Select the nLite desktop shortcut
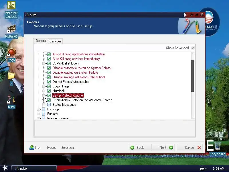 coord(11,102)
